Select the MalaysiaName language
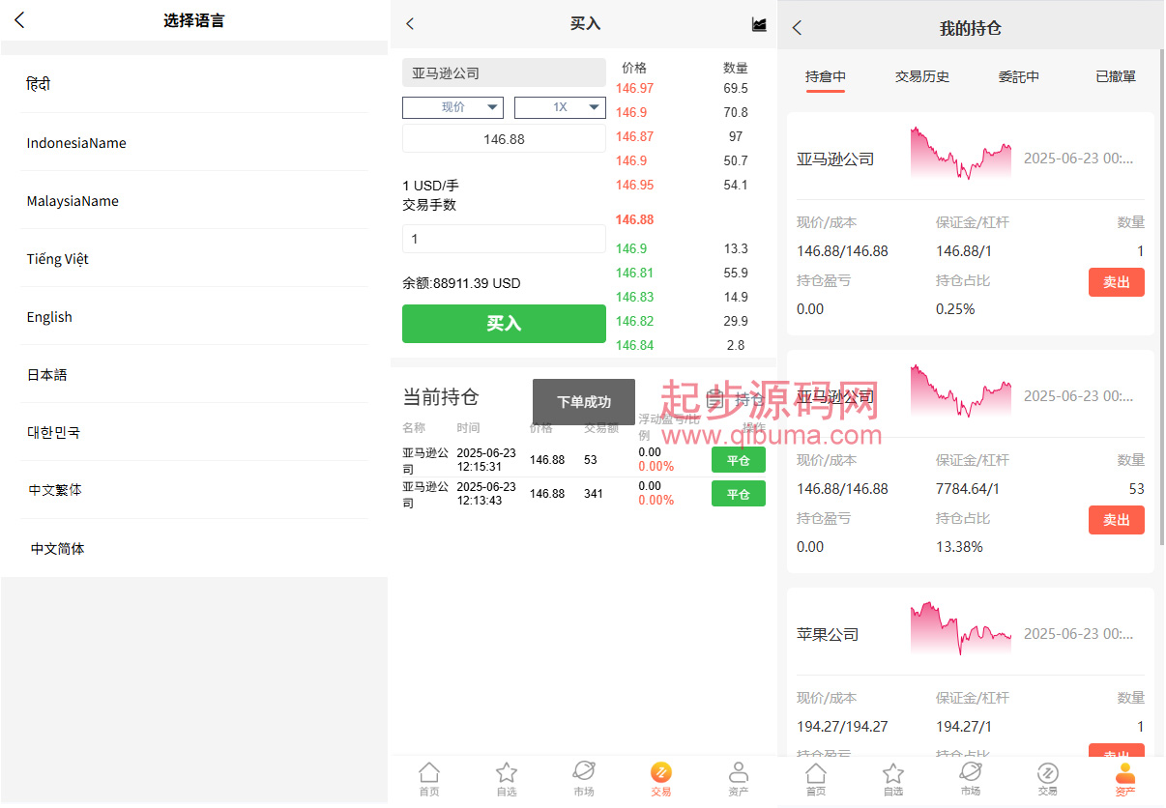 [194, 200]
